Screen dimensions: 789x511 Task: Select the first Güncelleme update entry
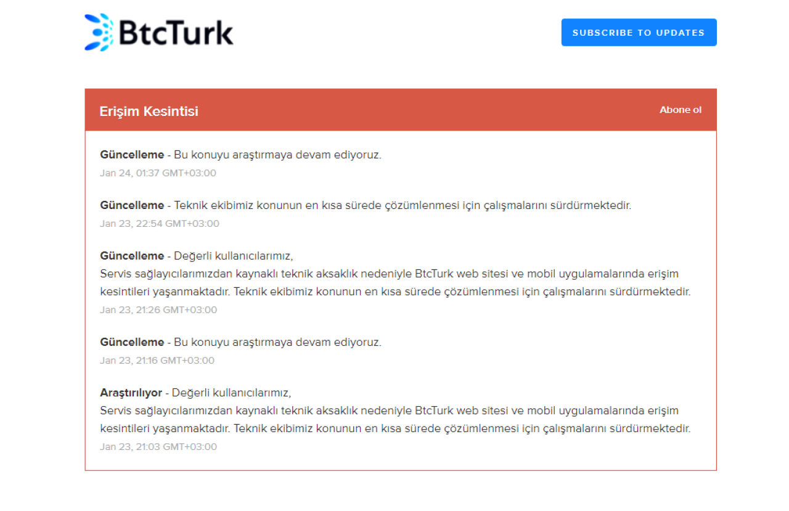[x=240, y=155]
